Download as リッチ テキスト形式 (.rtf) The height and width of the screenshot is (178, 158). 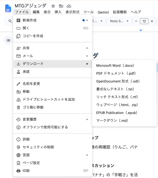point(124,97)
